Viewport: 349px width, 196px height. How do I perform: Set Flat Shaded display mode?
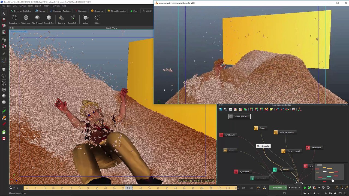pyautogui.click(x=37, y=20)
